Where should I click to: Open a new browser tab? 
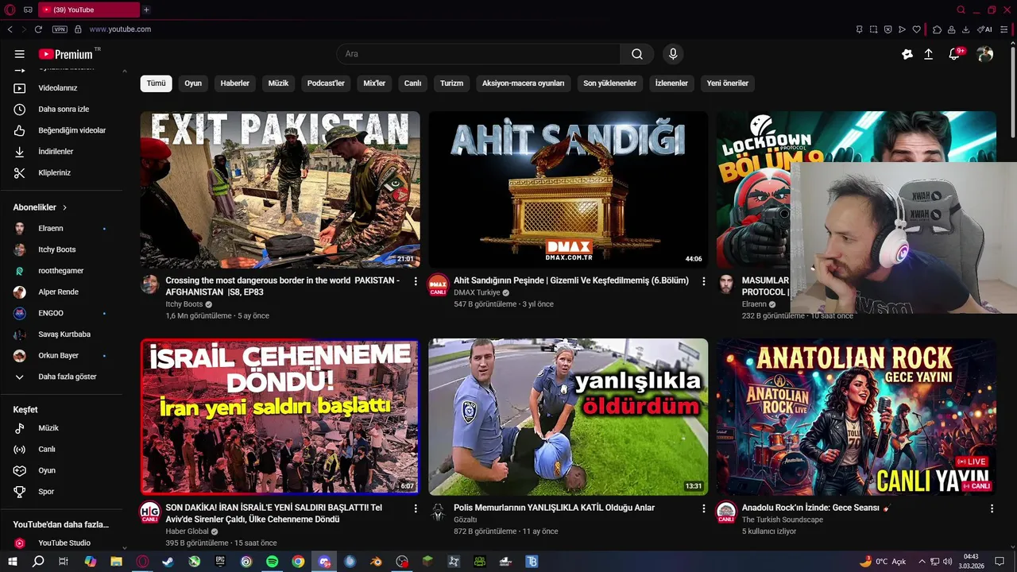(146, 10)
